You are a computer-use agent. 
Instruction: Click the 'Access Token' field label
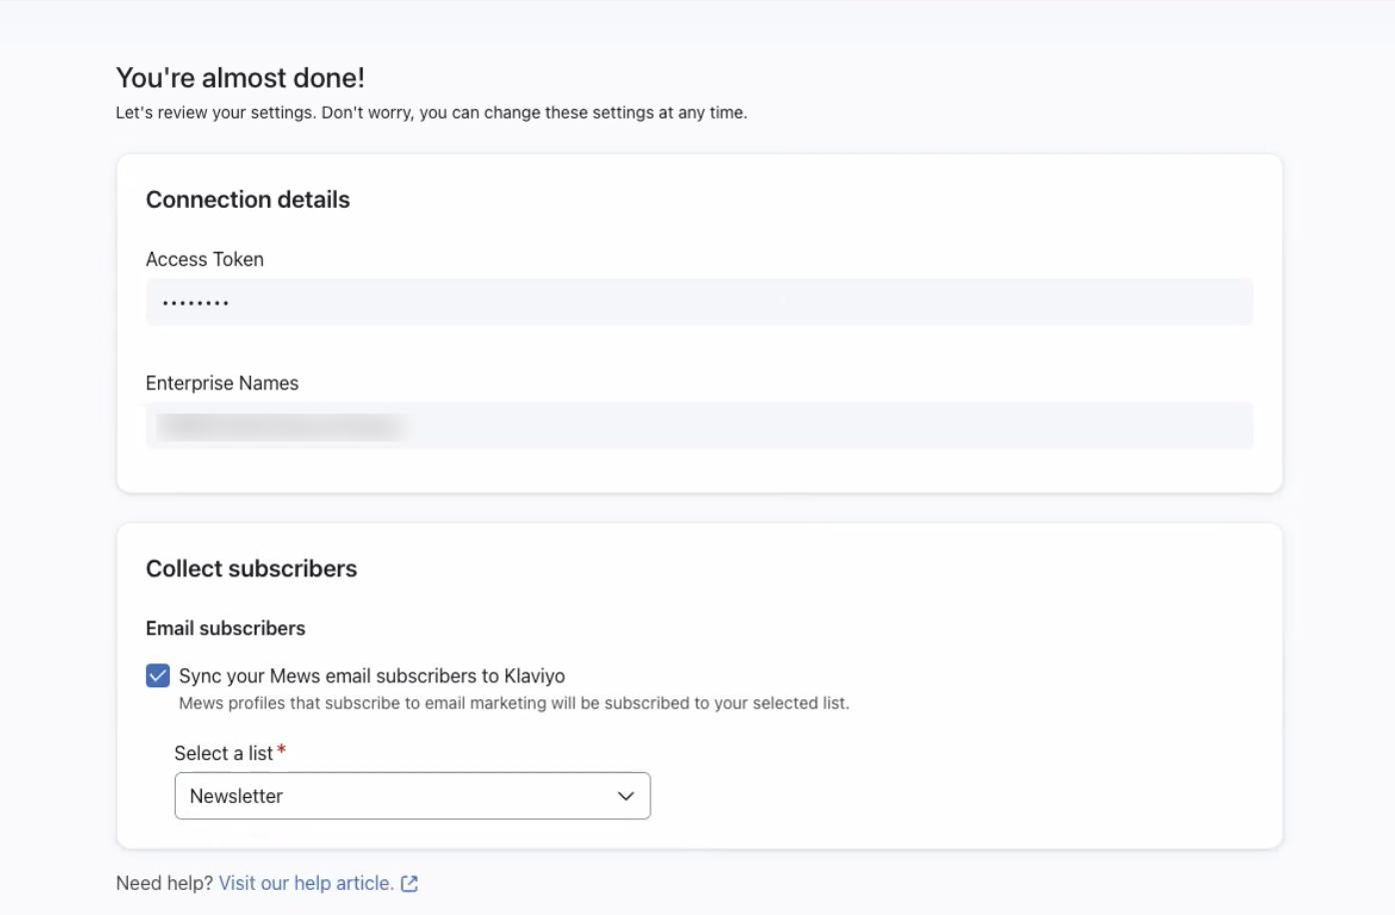pyautogui.click(x=205, y=259)
